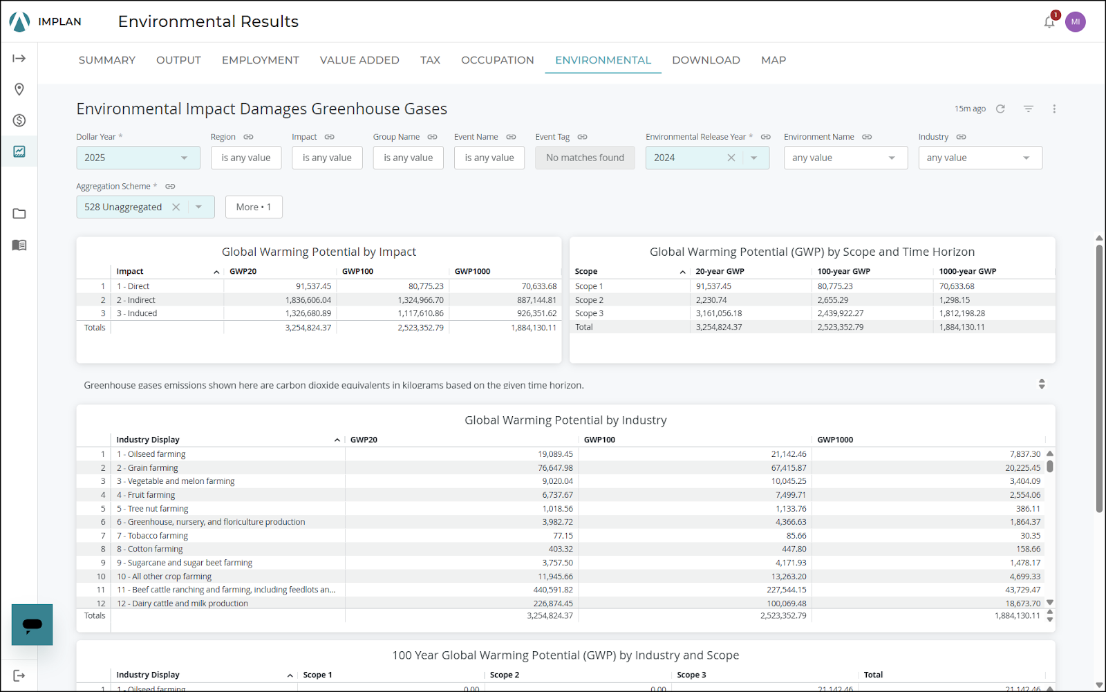Toggle the link icon beside Impact filter
This screenshot has width=1106, height=692.
tap(330, 137)
